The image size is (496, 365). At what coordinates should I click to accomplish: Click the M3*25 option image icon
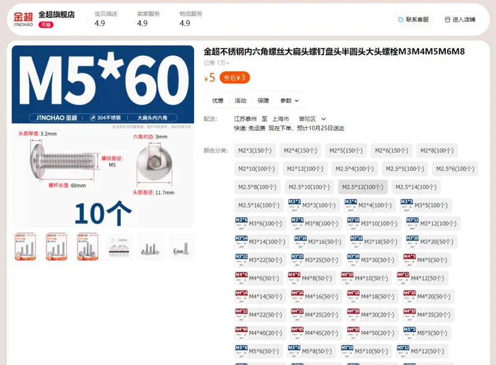(298, 260)
